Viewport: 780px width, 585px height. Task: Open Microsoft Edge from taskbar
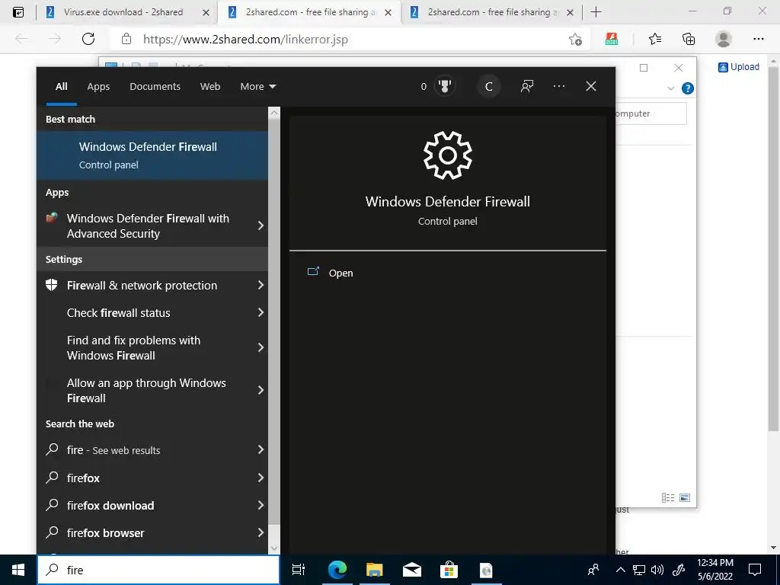(337, 570)
